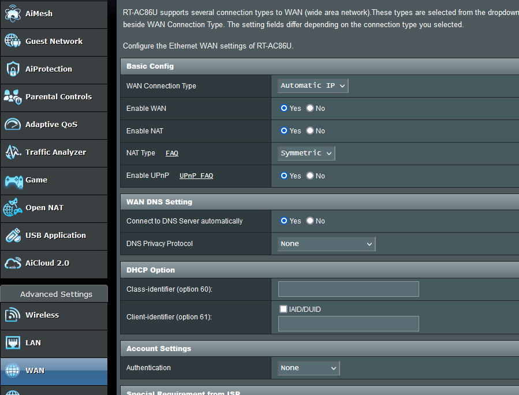Viewport: 519px width, 395px height.
Task: Open LAN advanced settings
Action: pos(54,344)
